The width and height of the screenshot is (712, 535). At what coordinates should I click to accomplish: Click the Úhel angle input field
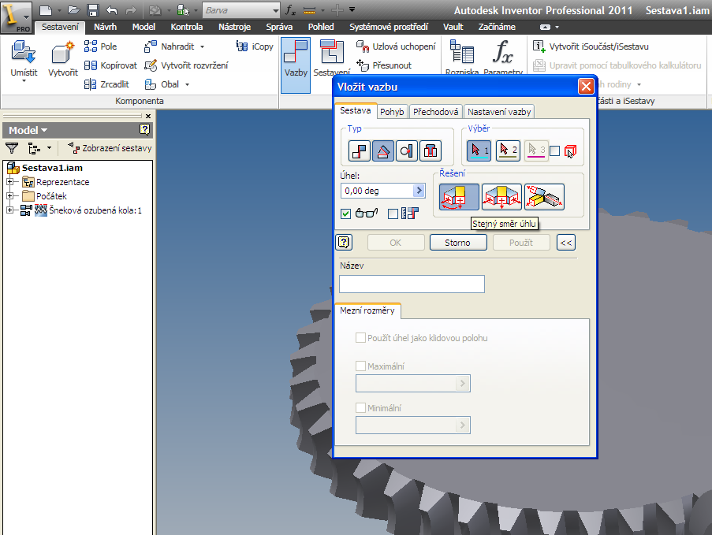coord(376,191)
